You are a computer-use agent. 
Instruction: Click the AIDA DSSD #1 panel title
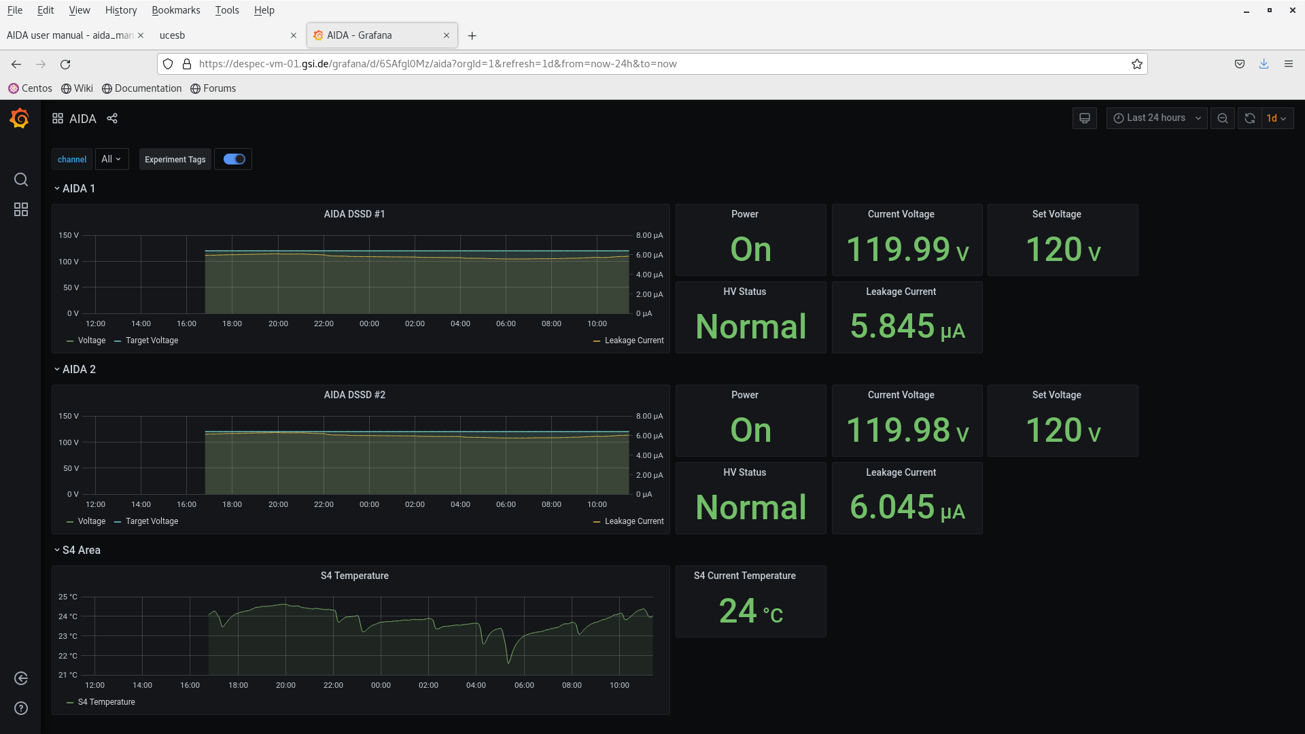pyautogui.click(x=354, y=214)
